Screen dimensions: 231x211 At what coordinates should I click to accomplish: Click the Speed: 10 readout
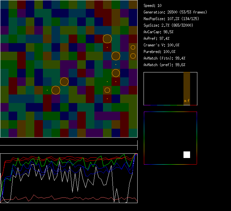153,6
